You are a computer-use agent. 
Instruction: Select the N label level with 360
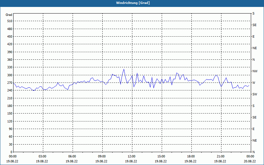coord(253,60)
